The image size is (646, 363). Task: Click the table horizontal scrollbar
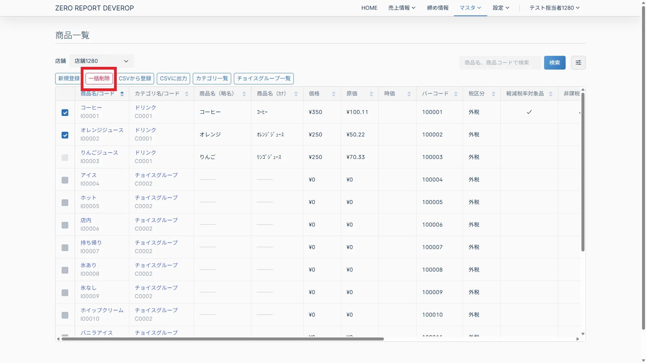(222, 339)
